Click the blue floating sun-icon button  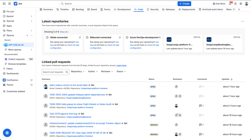click(x=7, y=133)
